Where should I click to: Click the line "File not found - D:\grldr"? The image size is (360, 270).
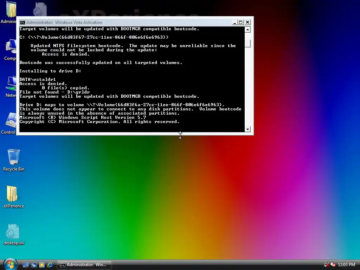click(54, 92)
